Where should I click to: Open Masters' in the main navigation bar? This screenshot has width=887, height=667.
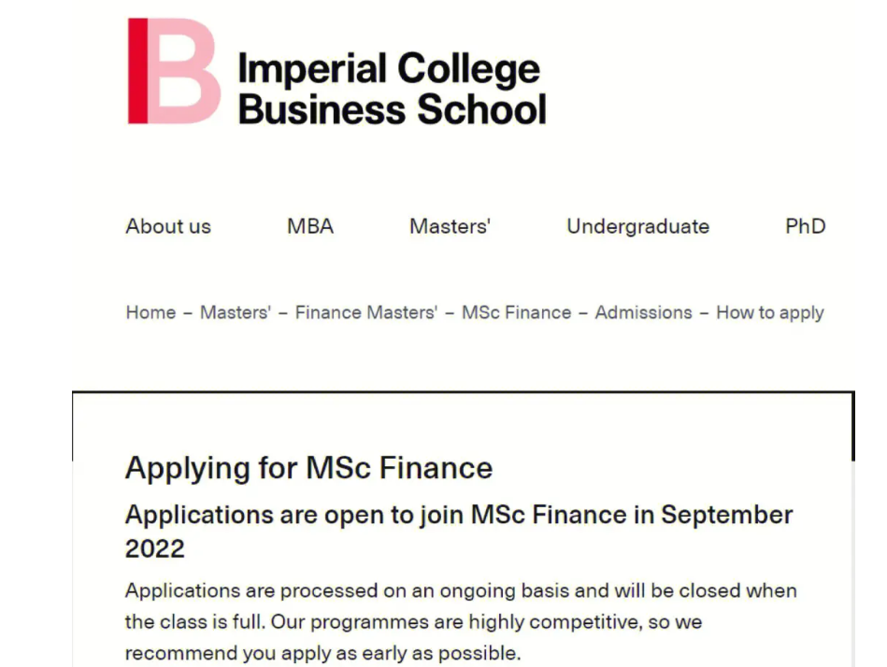pos(451,226)
